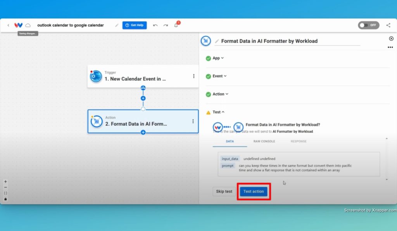Switch to the RESPONSE tab
This screenshot has height=231, width=397.
point(299,142)
